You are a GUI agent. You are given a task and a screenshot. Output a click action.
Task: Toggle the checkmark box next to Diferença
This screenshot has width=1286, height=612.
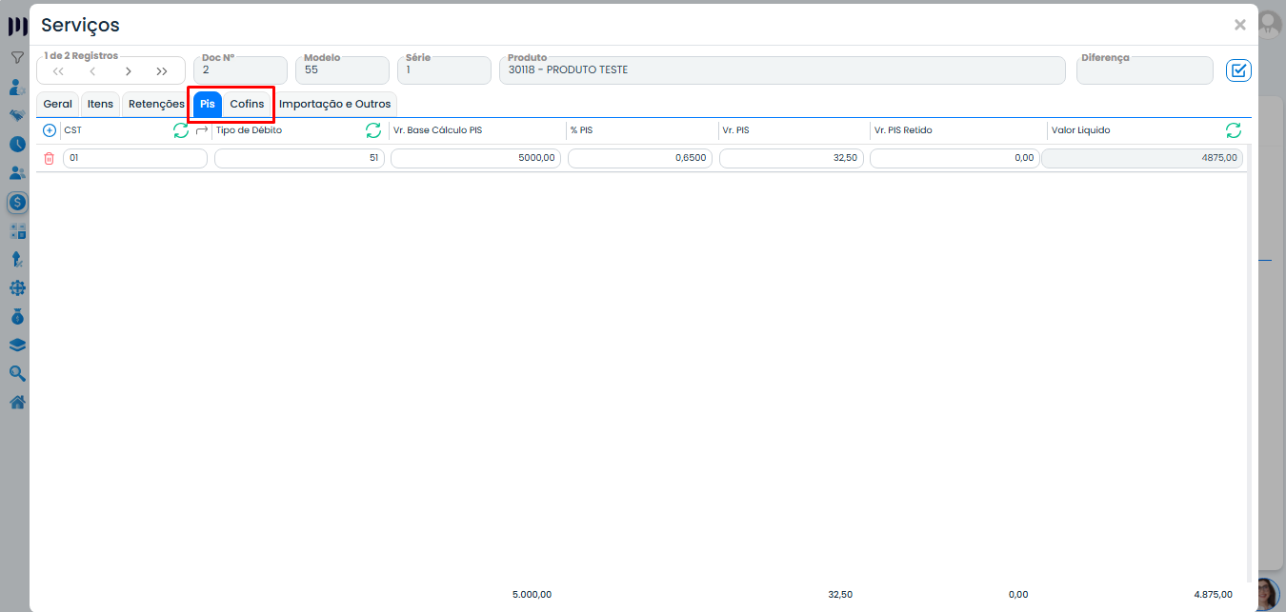coord(1238,70)
